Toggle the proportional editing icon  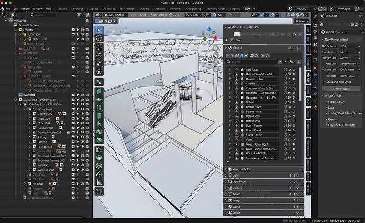[230, 15]
